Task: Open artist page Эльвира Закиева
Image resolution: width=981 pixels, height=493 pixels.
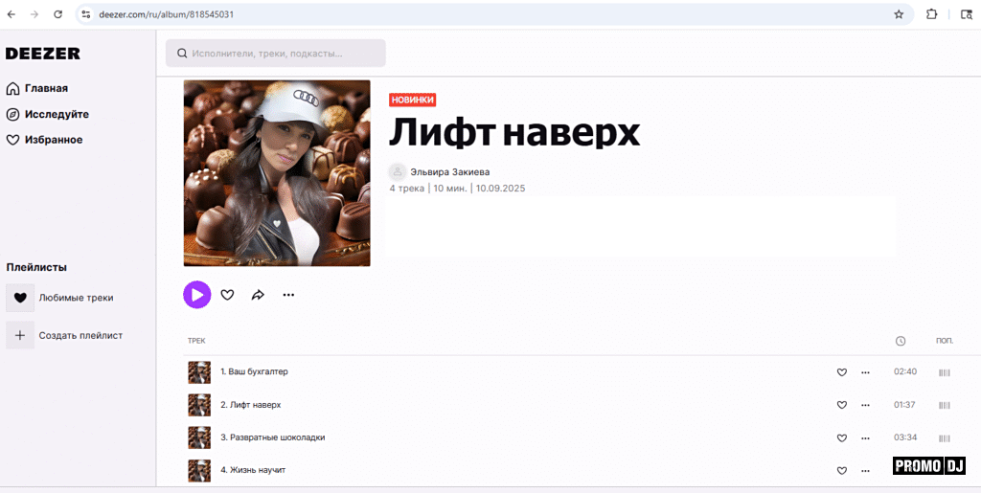Action: (x=449, y=172)
